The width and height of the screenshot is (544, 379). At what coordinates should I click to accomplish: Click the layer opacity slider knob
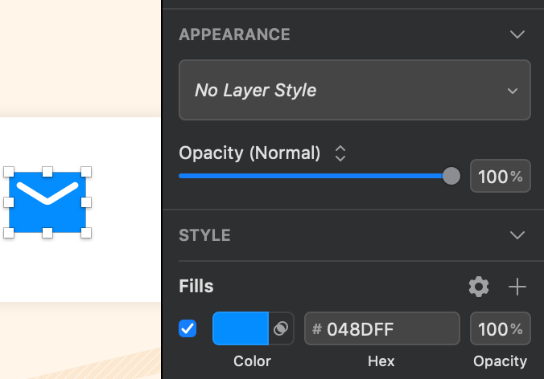tap(451, 176)
